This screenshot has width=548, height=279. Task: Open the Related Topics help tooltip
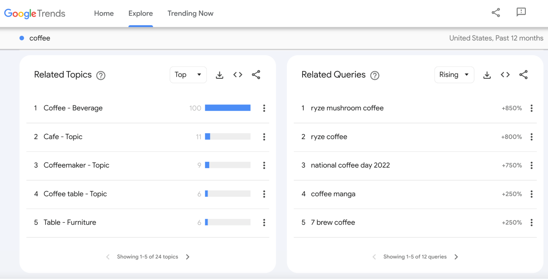point(101,75)
